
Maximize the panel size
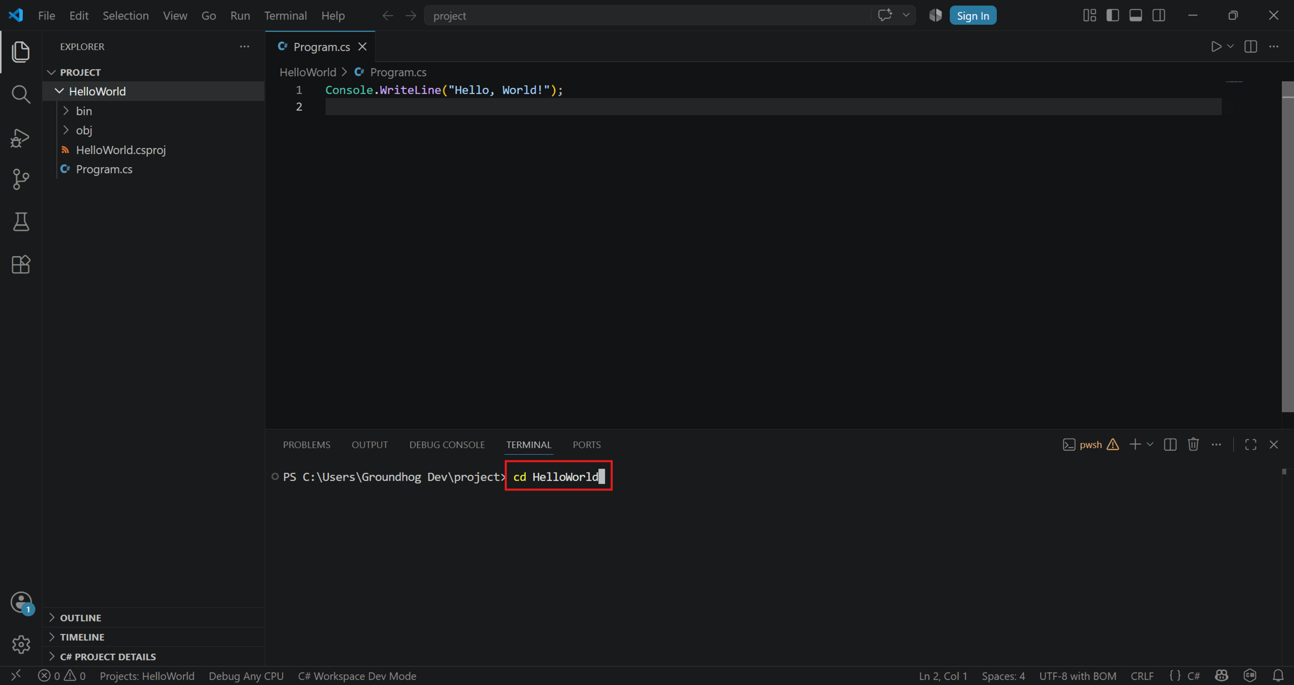pos(1251,444)
